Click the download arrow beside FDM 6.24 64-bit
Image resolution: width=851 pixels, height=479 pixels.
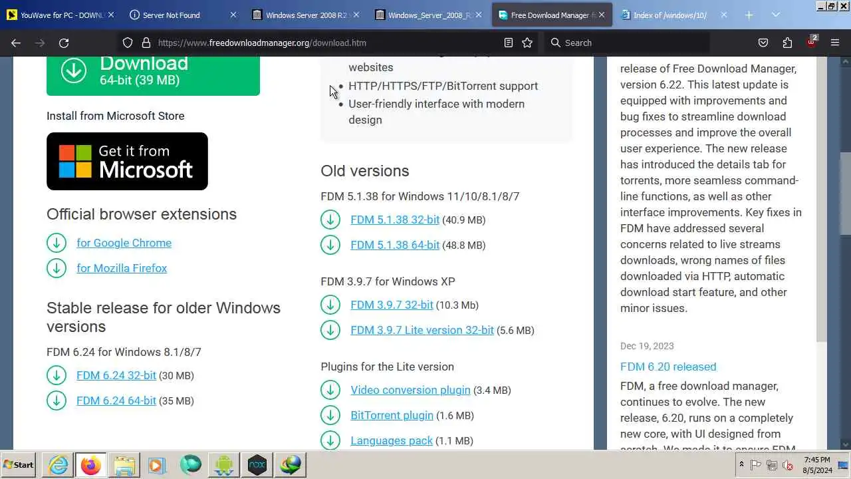click(57, 400)
